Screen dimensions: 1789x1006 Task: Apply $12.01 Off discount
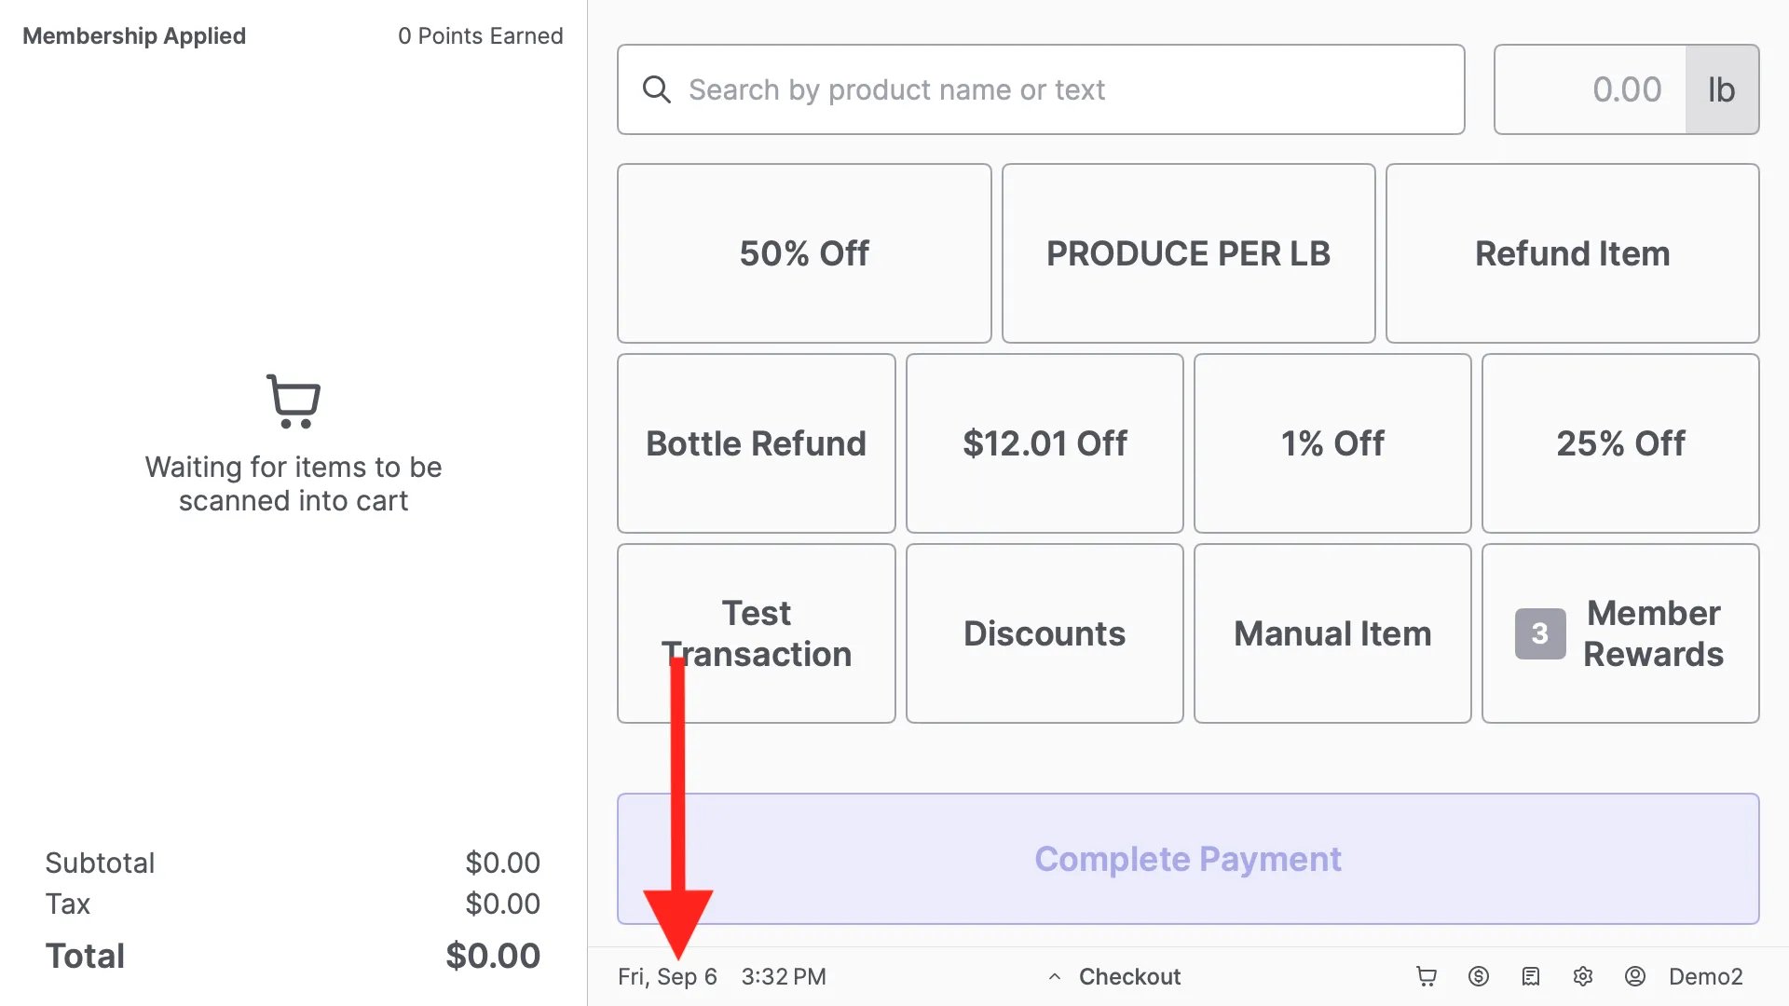coord(1045,443)
